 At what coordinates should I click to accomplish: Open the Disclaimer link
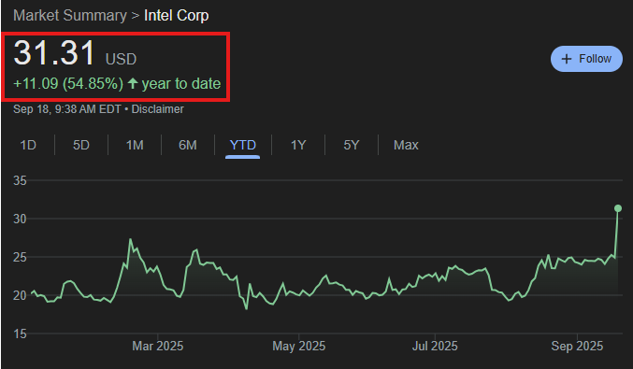(x=157, y=109)
